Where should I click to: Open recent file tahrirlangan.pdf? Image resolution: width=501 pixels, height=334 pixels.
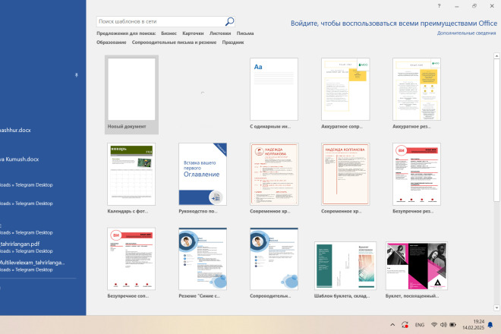click(20, 244)
